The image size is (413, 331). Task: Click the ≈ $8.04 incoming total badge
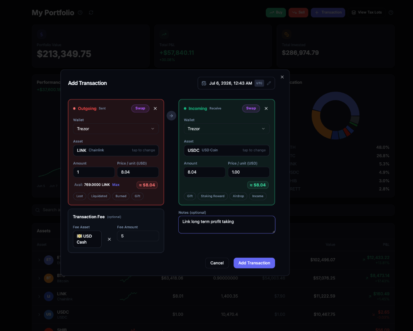click(258, 185)
